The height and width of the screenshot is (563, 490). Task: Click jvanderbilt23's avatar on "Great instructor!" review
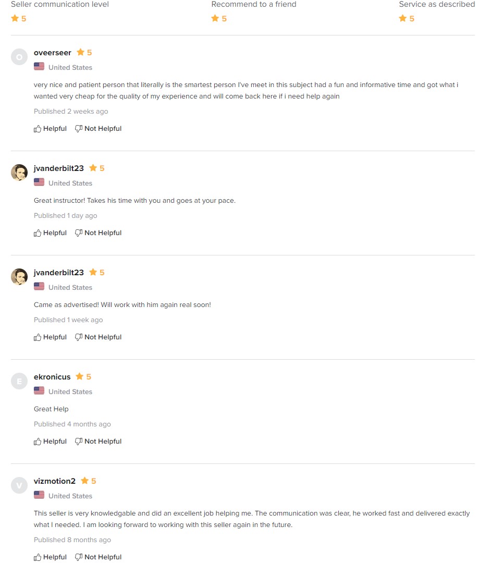point(19,173)
